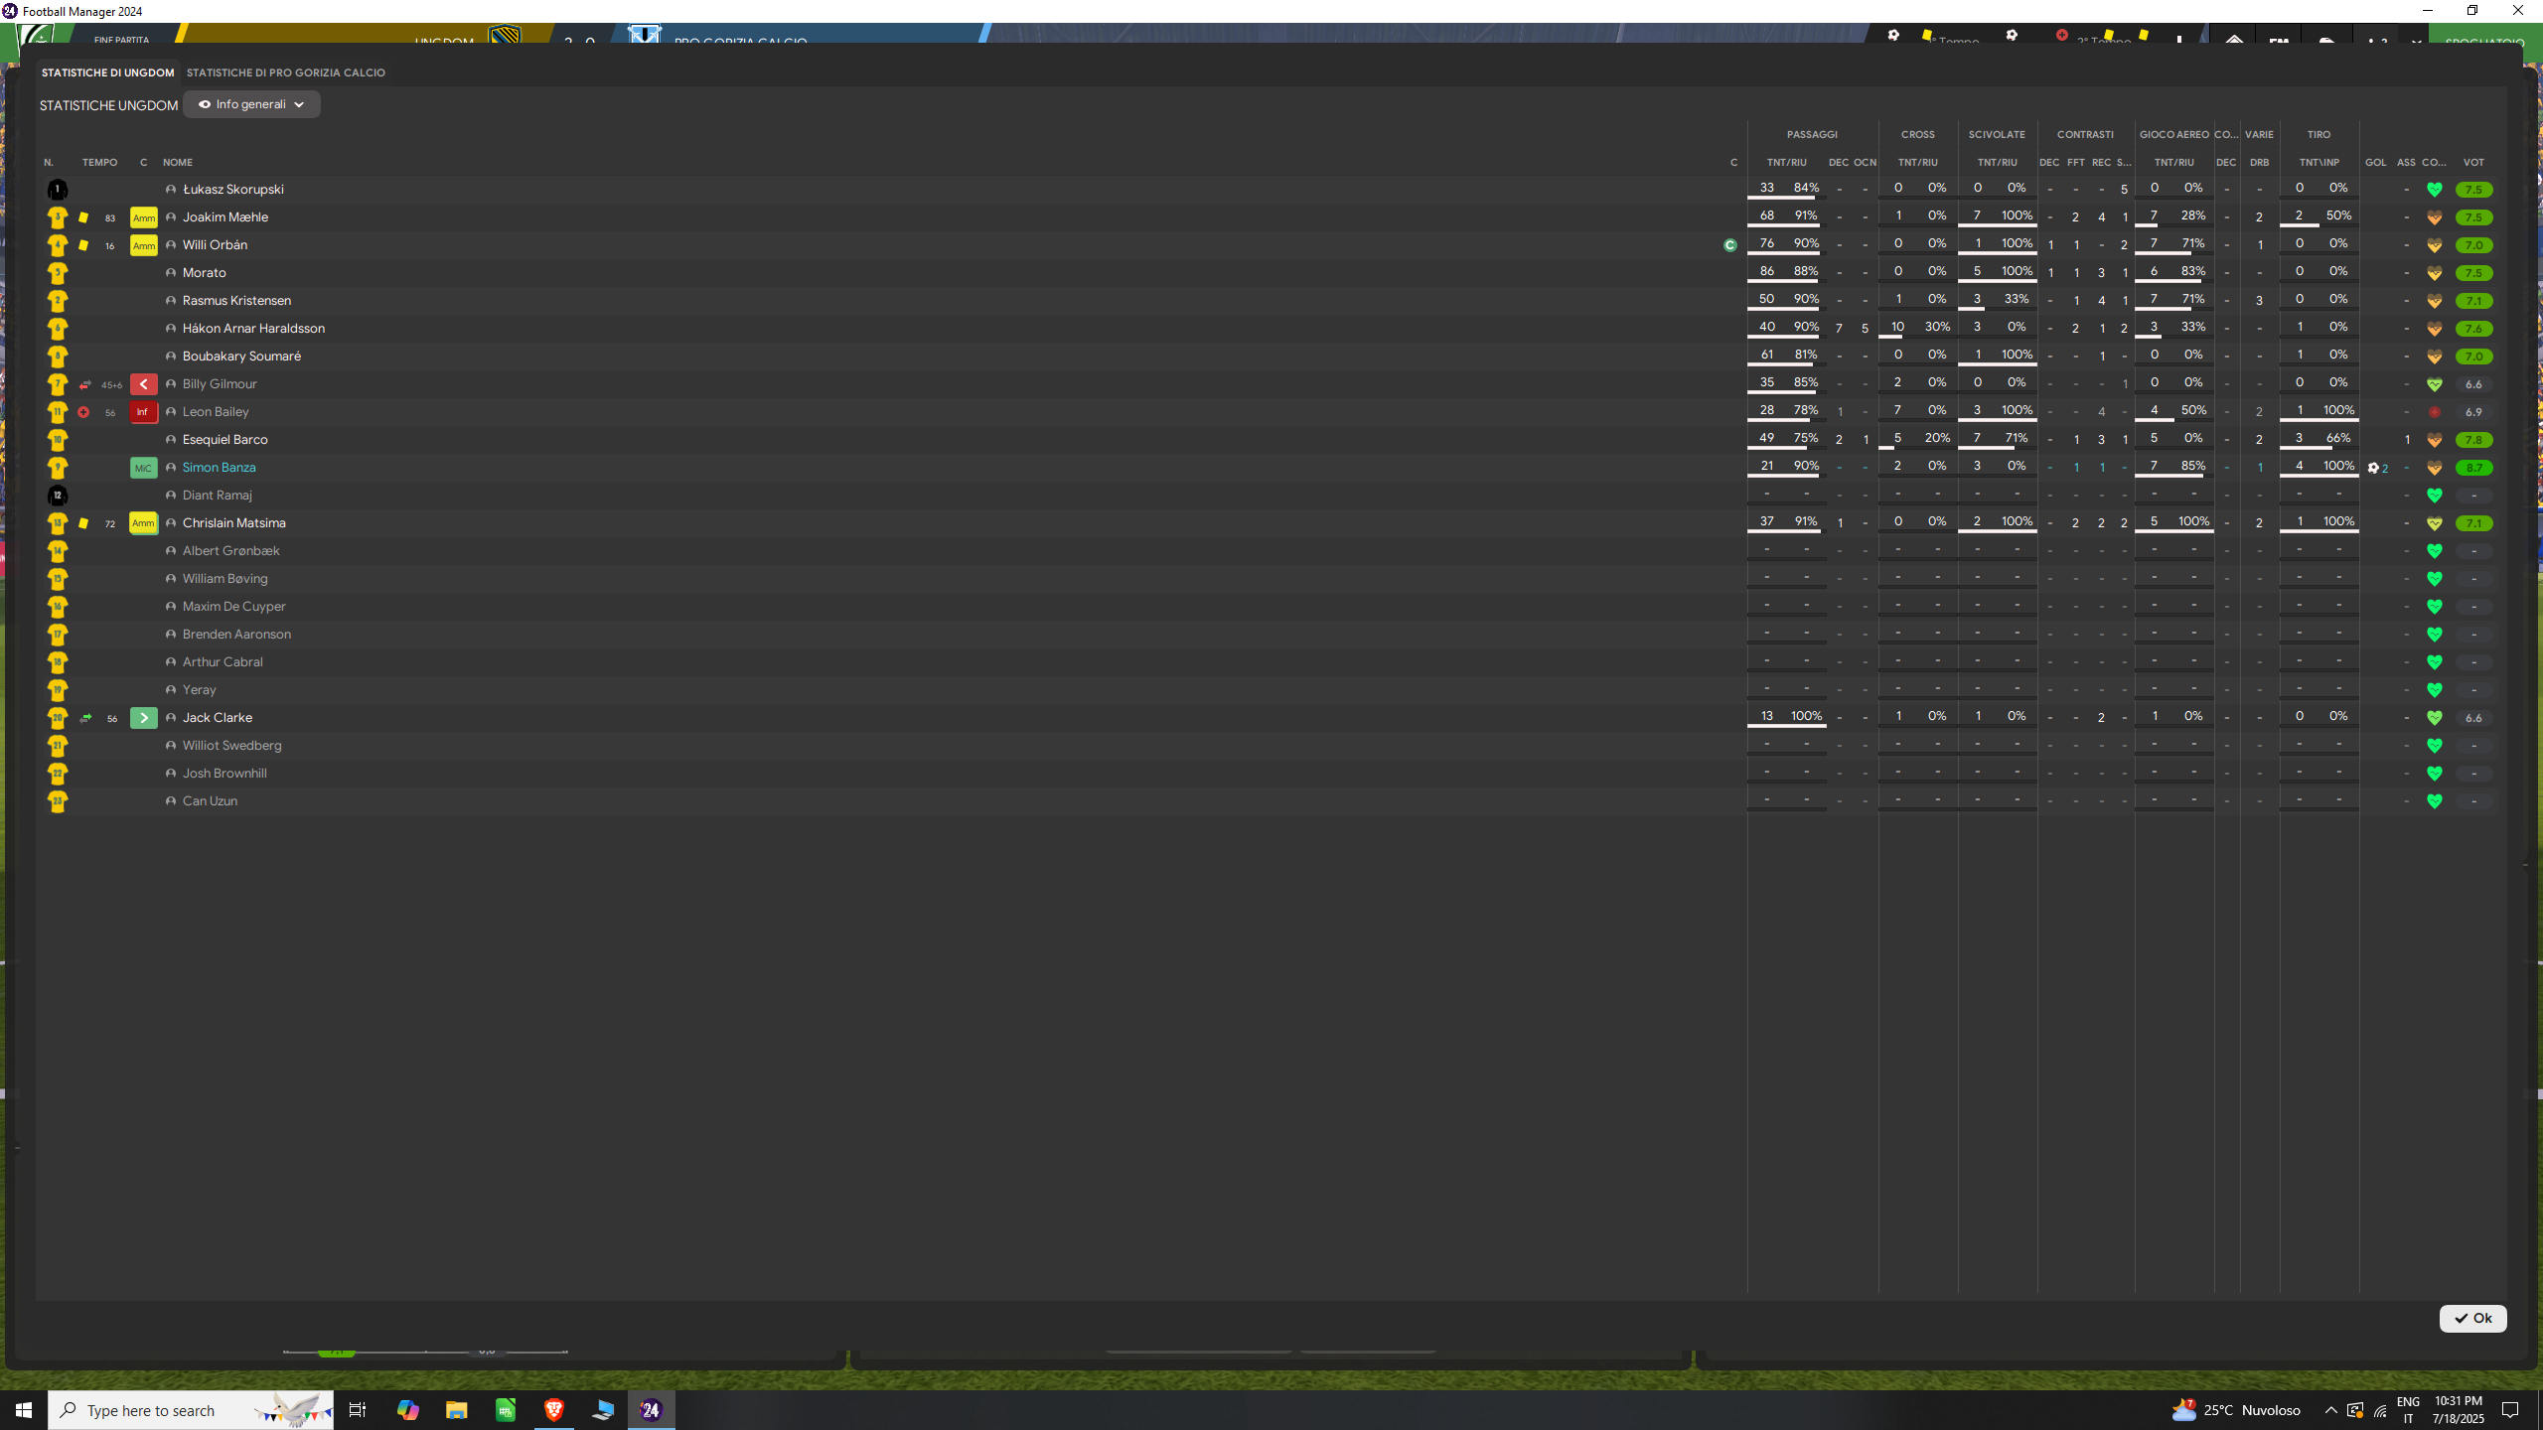Image resolution: width=2543 pixels, height=1430 pixels.
Task: Switch to Statistiche di Pro Gorizia Calcio tab
Action: click(285, 72)
